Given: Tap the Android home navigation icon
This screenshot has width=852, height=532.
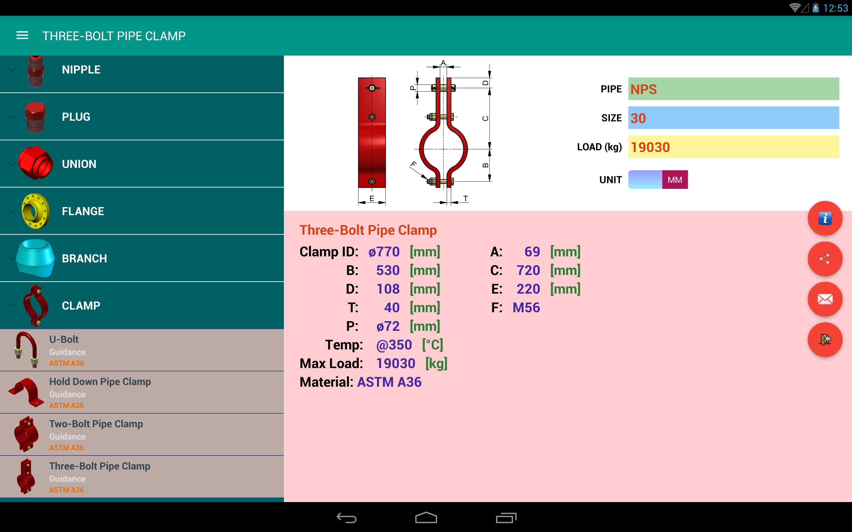Looking at the screenshot, I should tap(426, 518).
